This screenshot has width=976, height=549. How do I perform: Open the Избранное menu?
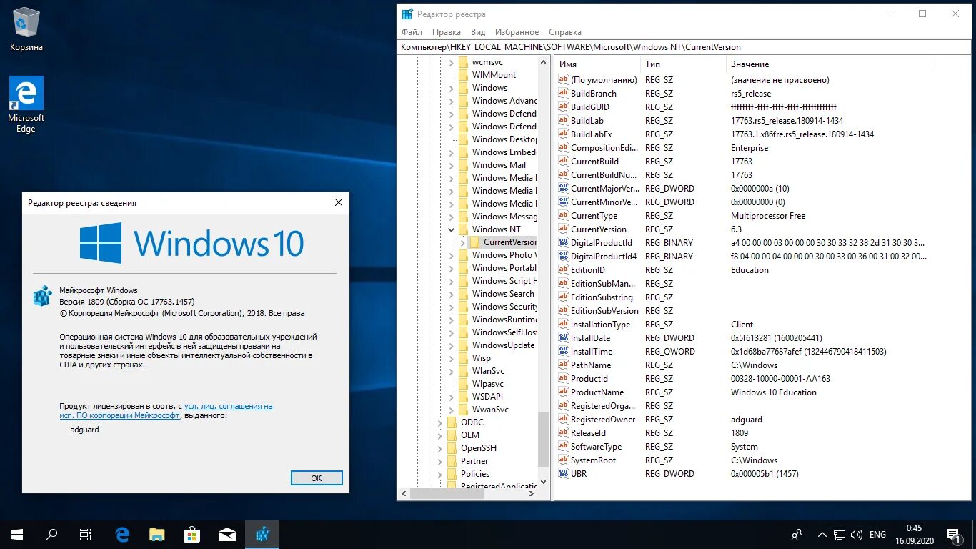click(517, 32)
